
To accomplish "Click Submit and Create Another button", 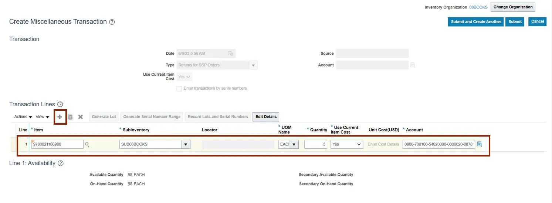I will coord(476,22).
